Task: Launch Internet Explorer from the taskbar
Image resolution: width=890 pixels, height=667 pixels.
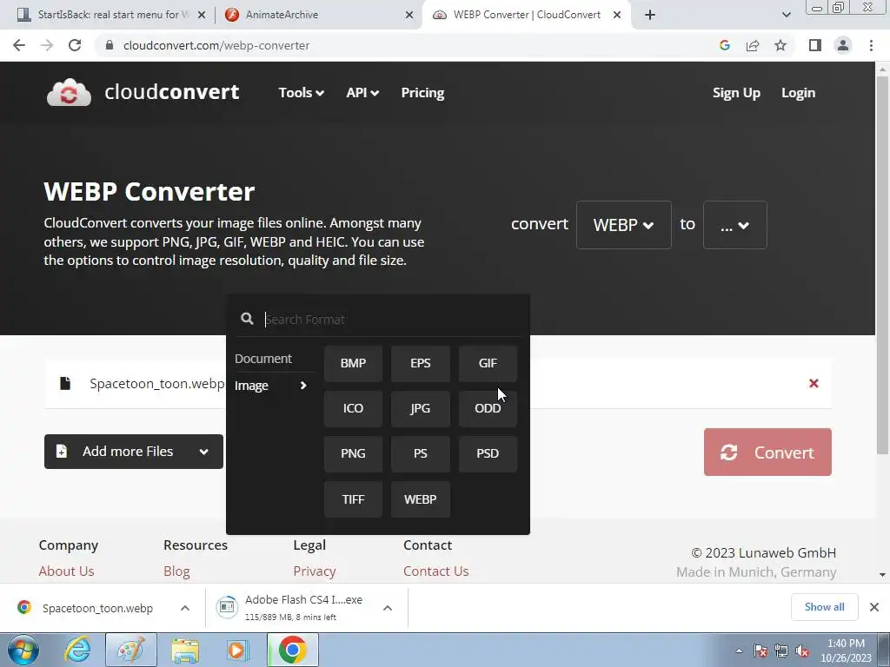Action: (77, 650)
